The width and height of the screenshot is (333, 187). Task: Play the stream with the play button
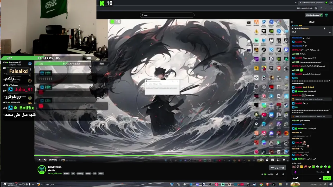point(39,160)
